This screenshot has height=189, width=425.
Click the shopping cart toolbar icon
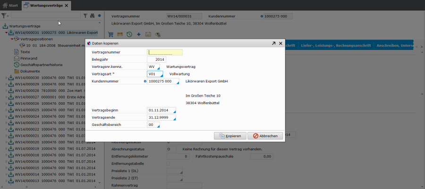pyautogui.click(x=110, y=34)
